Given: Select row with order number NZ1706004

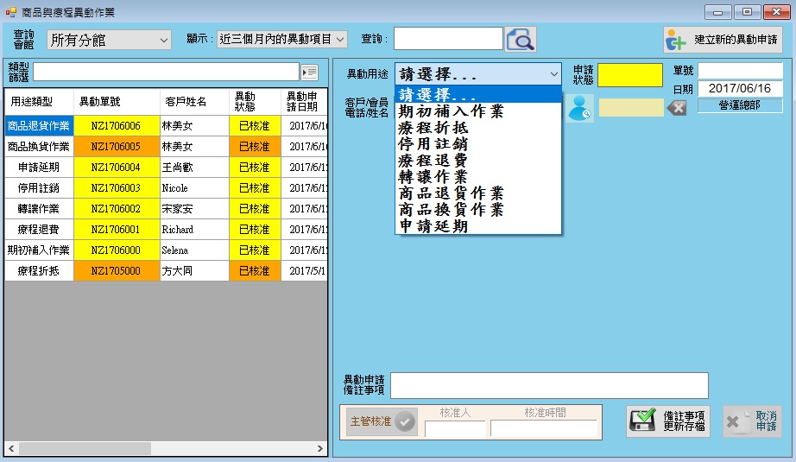Looking at the screenshot, I should (116, 167).
